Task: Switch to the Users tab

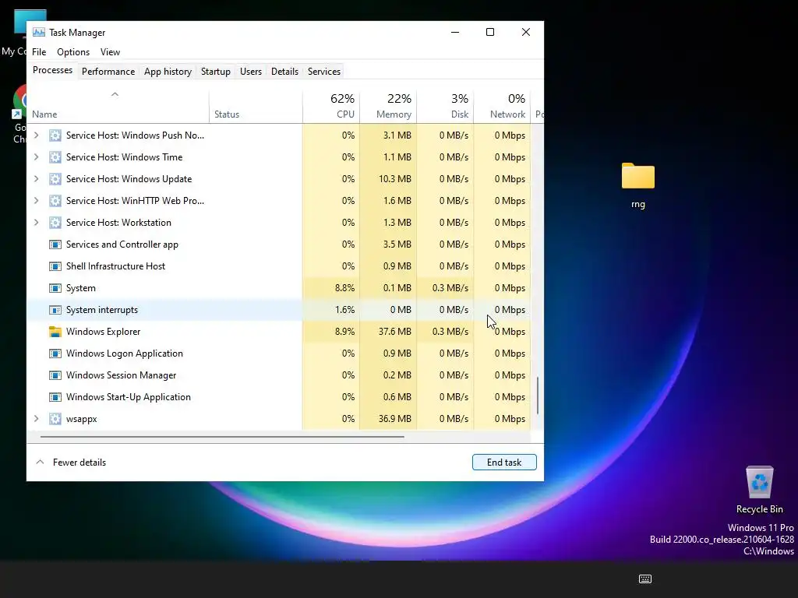Action: pyautogui.click(x=251, y=72)
